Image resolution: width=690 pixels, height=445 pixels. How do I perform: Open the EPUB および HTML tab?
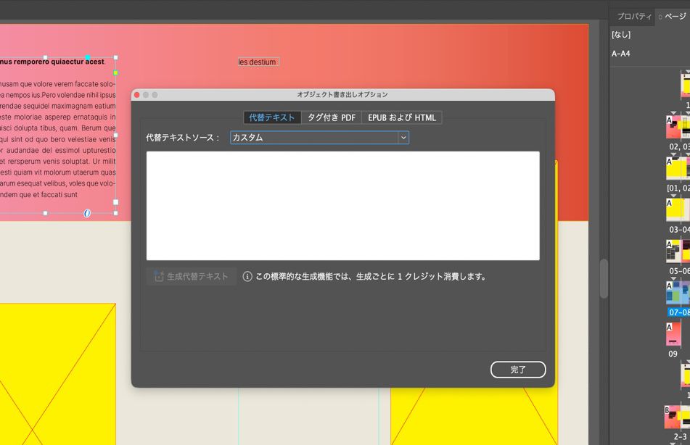point(402,117)
